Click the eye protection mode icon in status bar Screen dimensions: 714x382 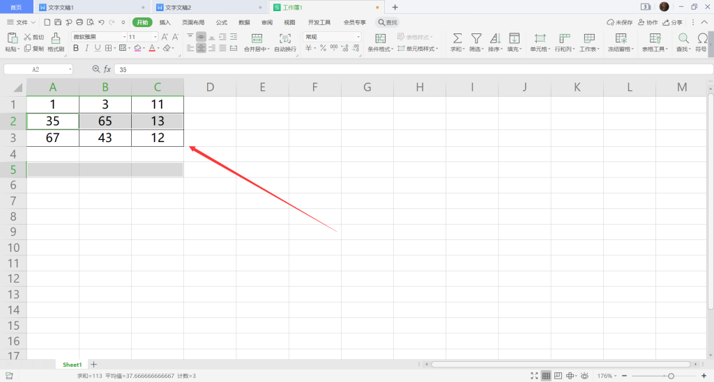585,376
